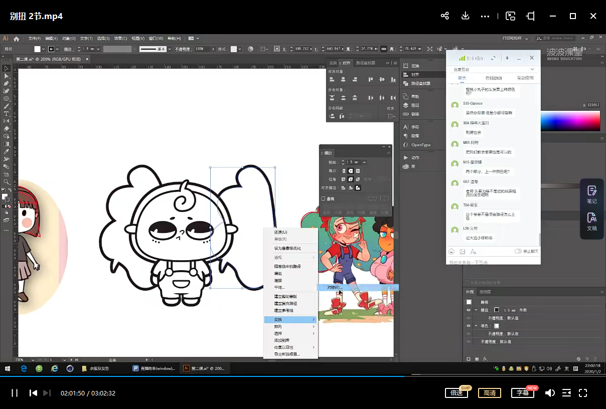Image resolution: width=606 pixels, height=409 pixels.
Task: Open the 基本 brush definition dropdown
Action: pyautogui.click(x=170, y=49)
